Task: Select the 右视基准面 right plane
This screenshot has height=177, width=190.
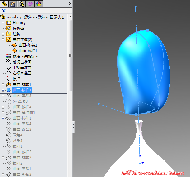Action: [x=22, y=73]
